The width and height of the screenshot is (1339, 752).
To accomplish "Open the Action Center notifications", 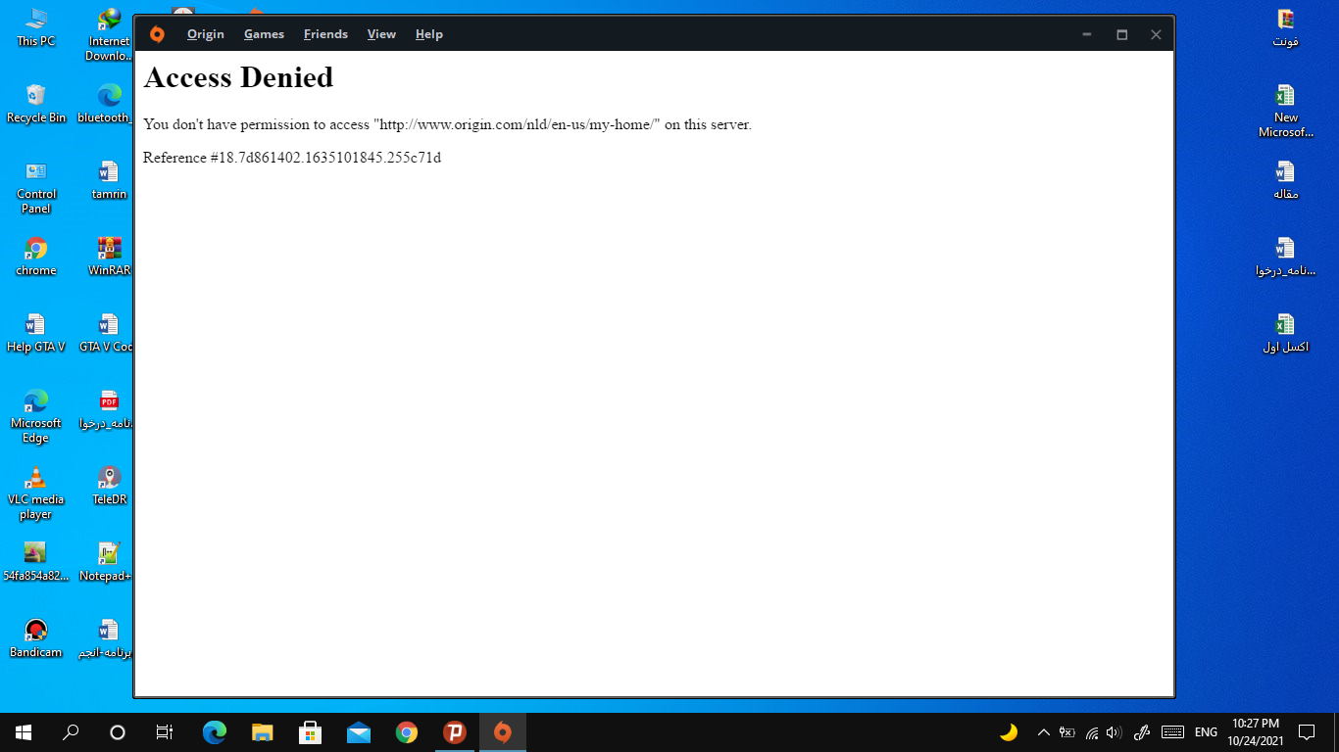I will click(x=1307, y=732).
